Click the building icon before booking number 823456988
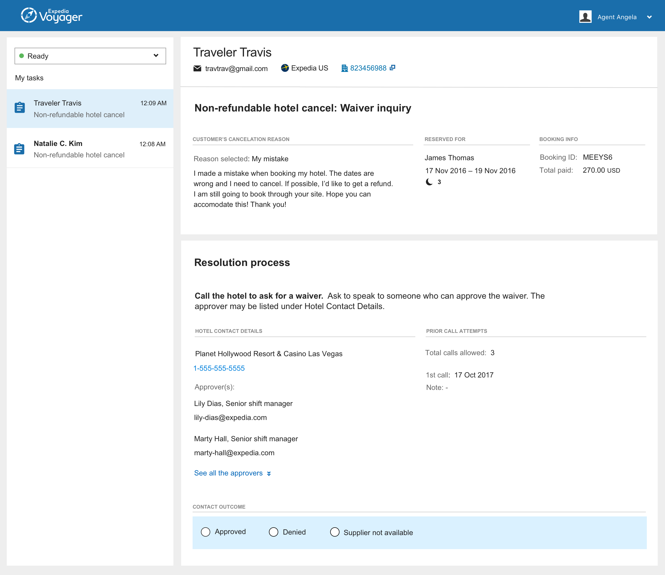Image resolution: width=665 pixels, height=575 pixels. pos(344,68)
